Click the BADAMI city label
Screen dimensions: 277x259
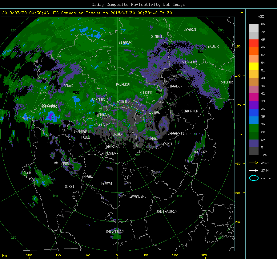[122, 102]
